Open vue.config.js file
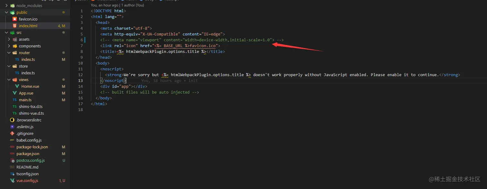Image resolution: width=487 pixels, height=189 pixels. point(27,181)
